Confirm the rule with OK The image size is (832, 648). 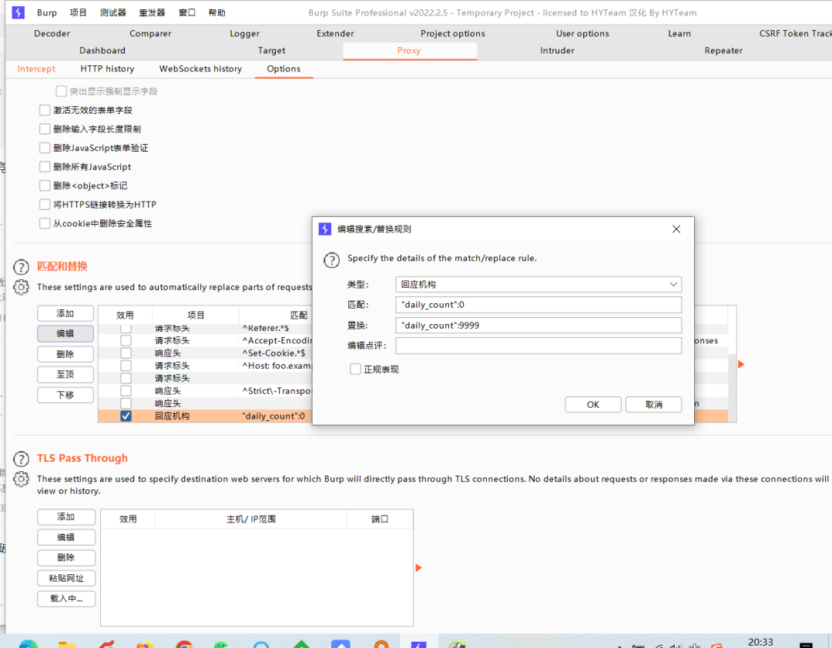click(x=592, y=405)
